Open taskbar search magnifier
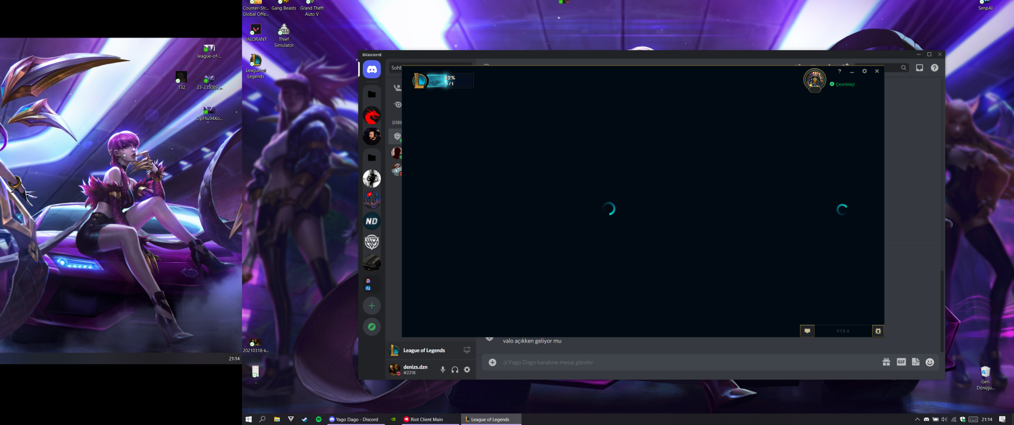This screenshot has width=1014, height=425. (x=262, y=419)
